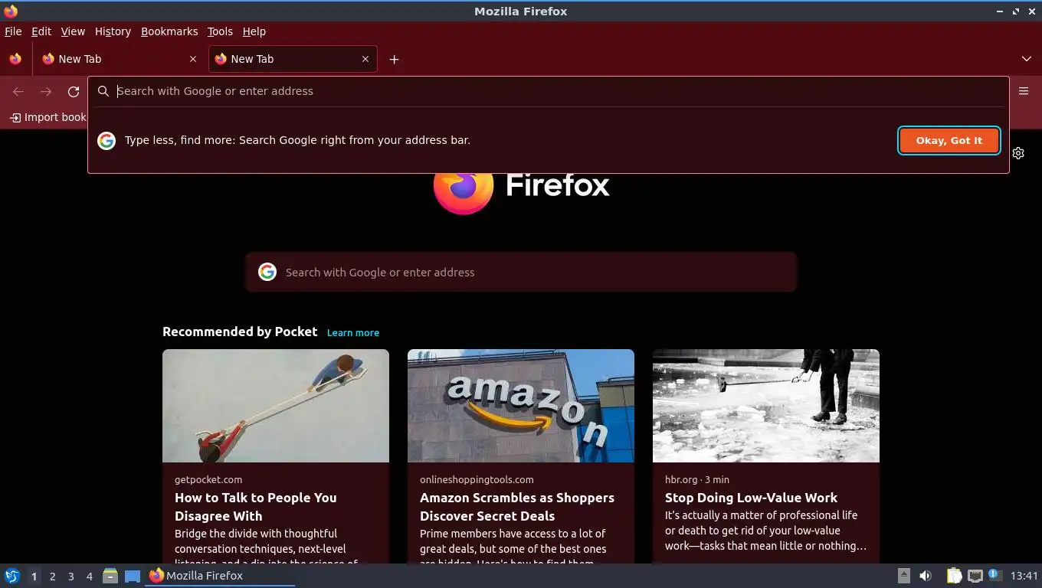Click the search magnifier icon in address bar

(x=103, y=91)
